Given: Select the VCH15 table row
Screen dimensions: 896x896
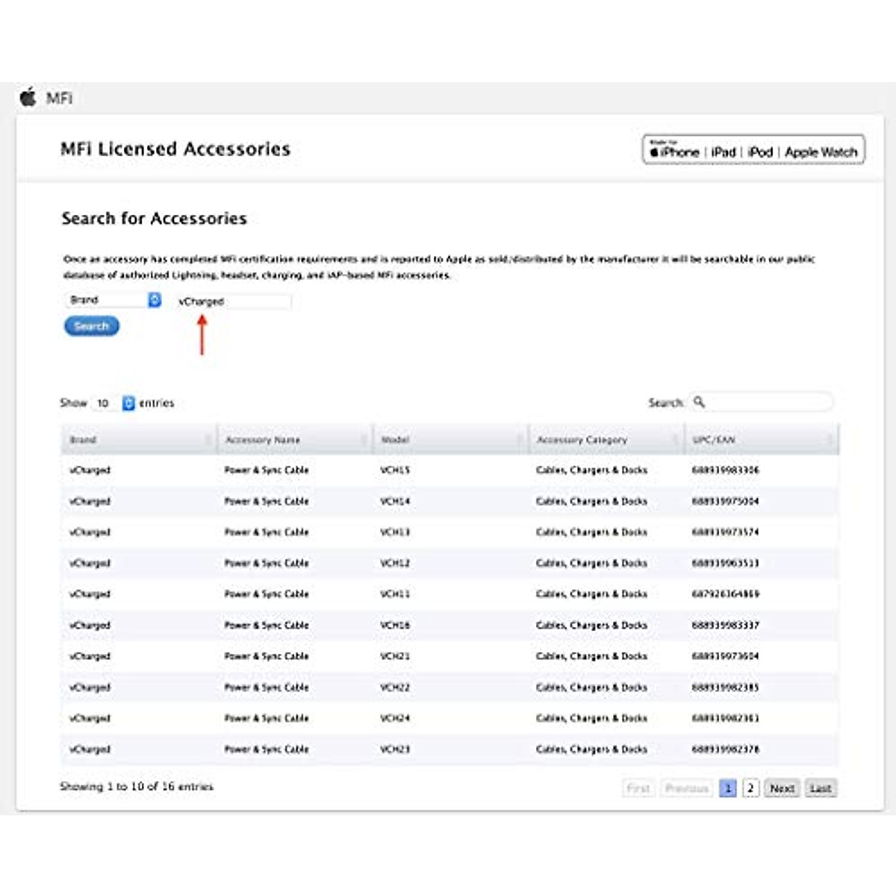Looking at the screenshot, I should click(x=449, y=470).
